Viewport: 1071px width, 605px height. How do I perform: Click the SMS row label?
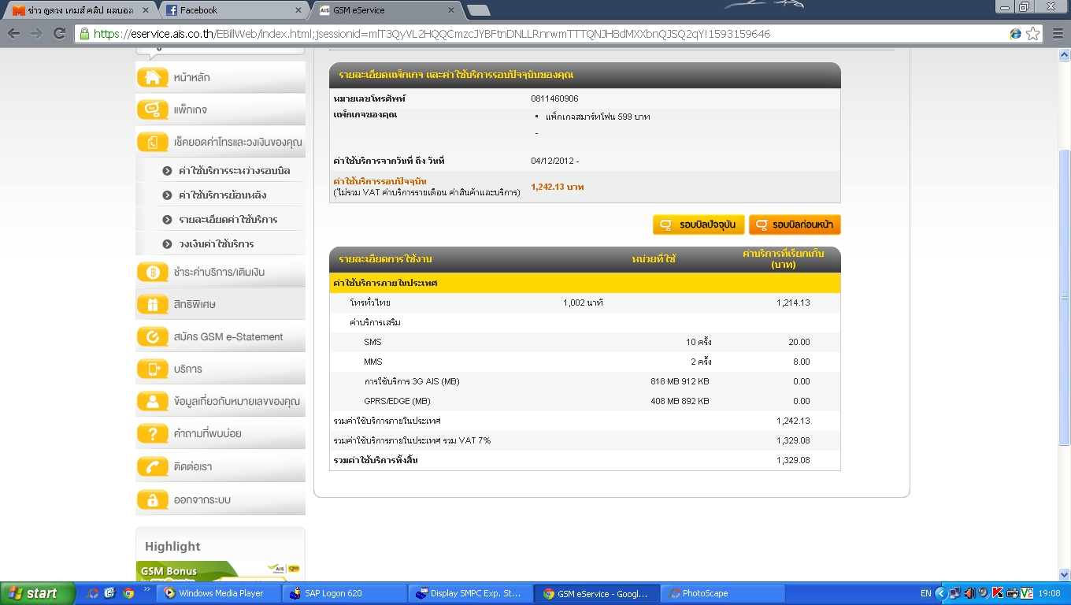click(x=372, y=342)
